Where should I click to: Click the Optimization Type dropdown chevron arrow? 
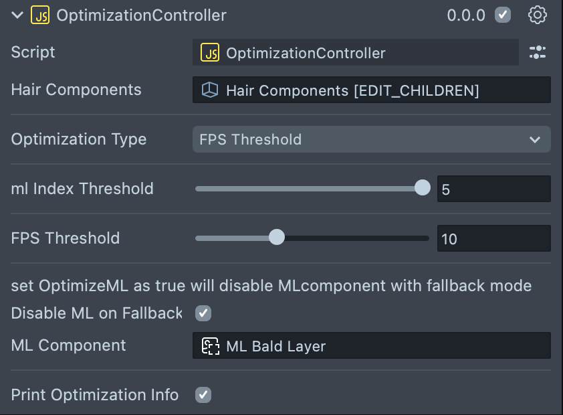tap(535, 139)
